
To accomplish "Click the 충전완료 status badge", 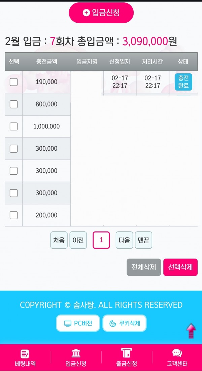I will pyautogui.click(x=183, y=82).
